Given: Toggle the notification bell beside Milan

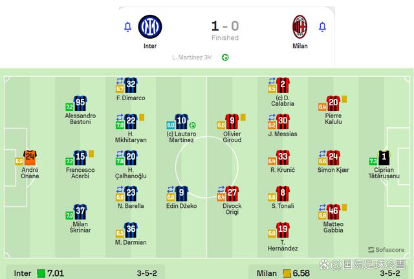Looking at the screenshot, I should 322,27.
